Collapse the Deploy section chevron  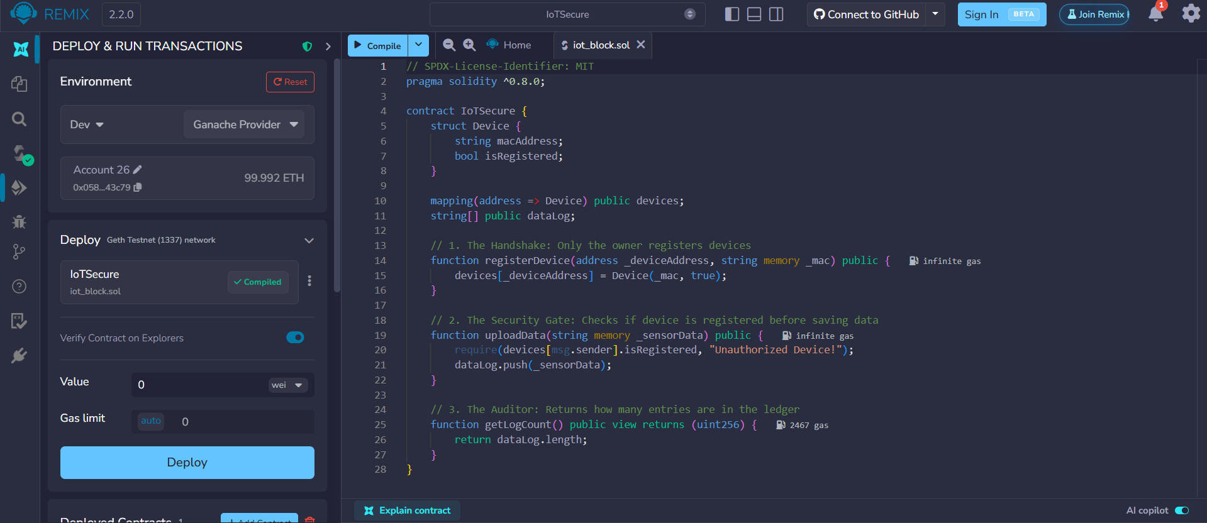pos(309,241)
